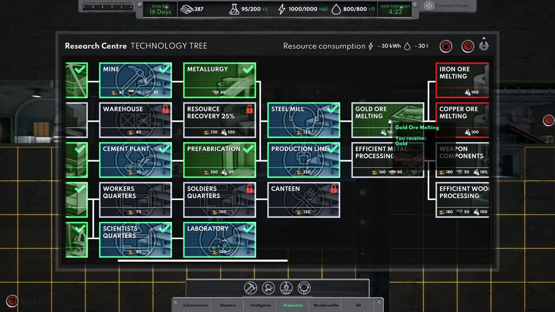The height and width of the screenshot is (312, 555).
Task: Select the Workers Quarters technology tile
Action: [x=135, y=200]
